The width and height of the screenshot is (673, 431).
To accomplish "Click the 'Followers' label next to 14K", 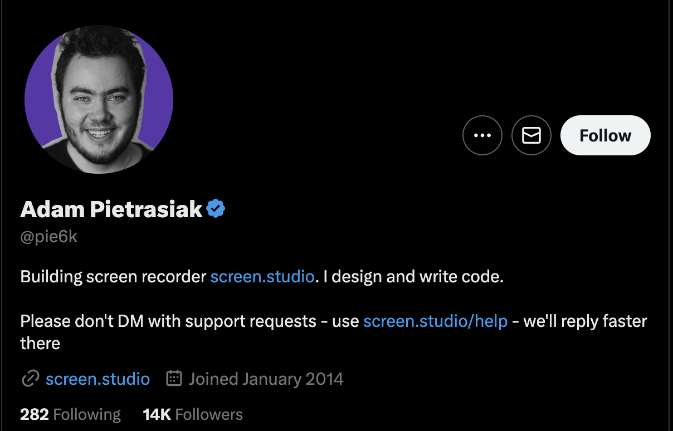I will 208,414.
